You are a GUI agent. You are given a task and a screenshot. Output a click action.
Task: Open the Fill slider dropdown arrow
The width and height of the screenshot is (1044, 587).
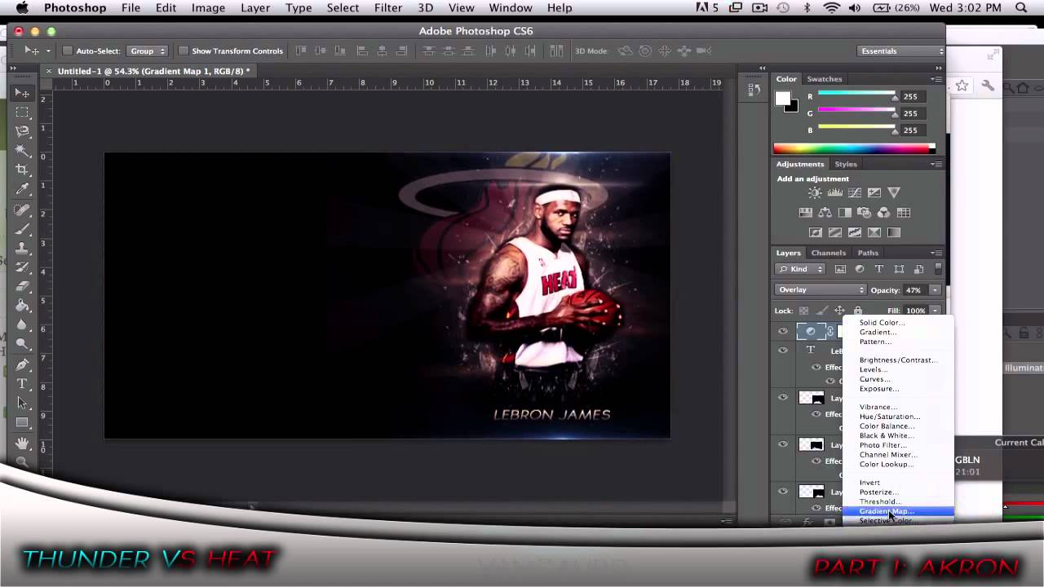click(x=935, y=311)
